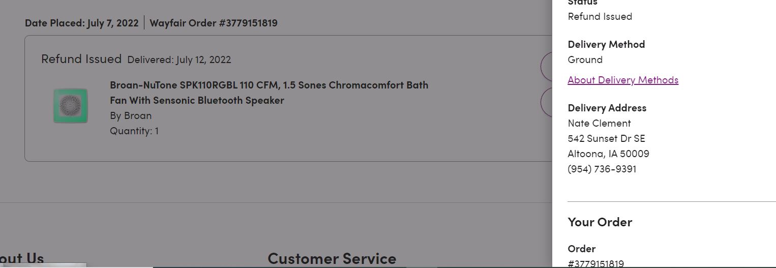Screen dimensions: 776x268
Task: Click the Refund Issued heading in the order card
Action: pos(81,59)
